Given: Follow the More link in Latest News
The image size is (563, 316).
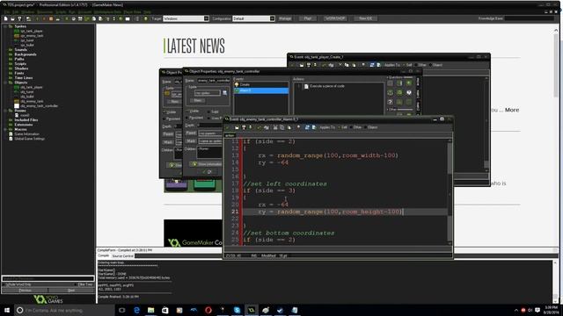Looking at the screenshot, I should click(x=512, y=110).
